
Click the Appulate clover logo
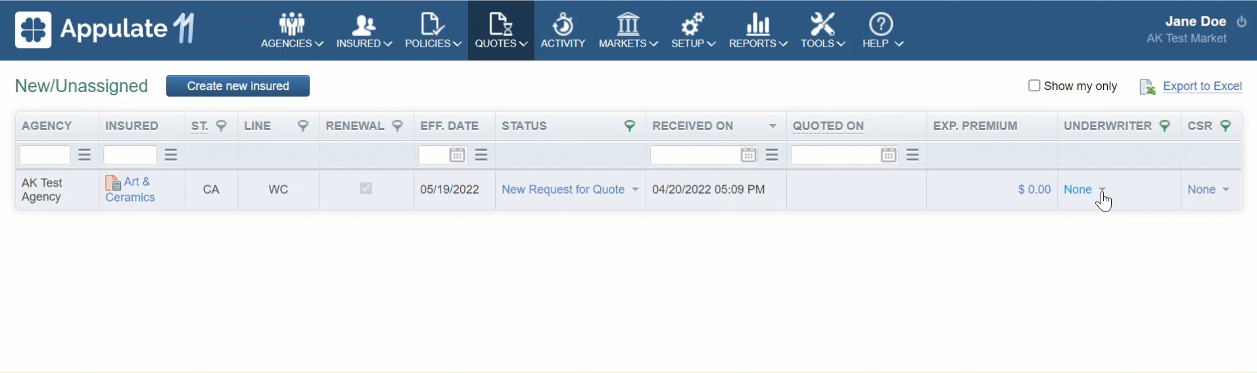tap(33, 30)
